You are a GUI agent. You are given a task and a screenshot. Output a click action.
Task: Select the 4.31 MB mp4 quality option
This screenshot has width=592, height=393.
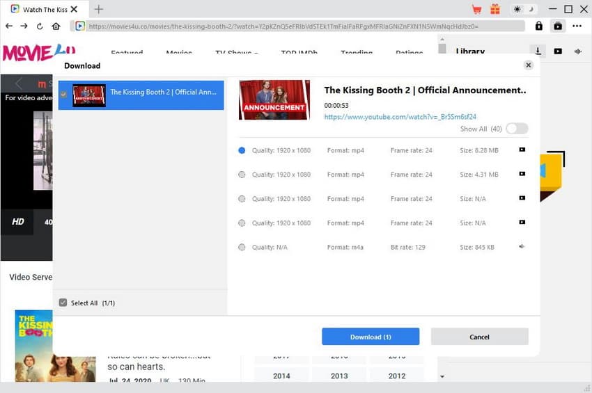tap(242, 175)
